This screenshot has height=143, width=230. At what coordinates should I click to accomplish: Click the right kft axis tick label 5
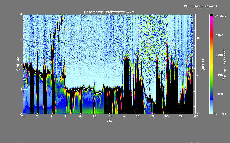point(198,76)
